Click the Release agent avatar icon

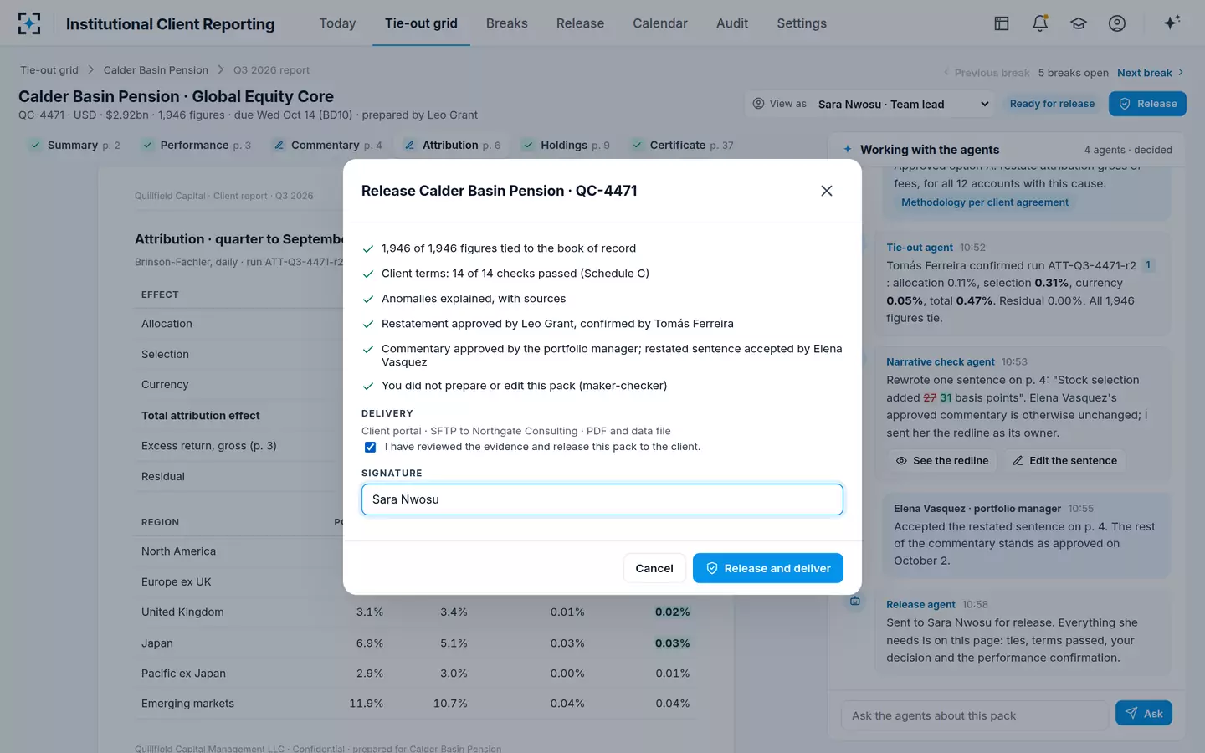[x=854, y=602]
